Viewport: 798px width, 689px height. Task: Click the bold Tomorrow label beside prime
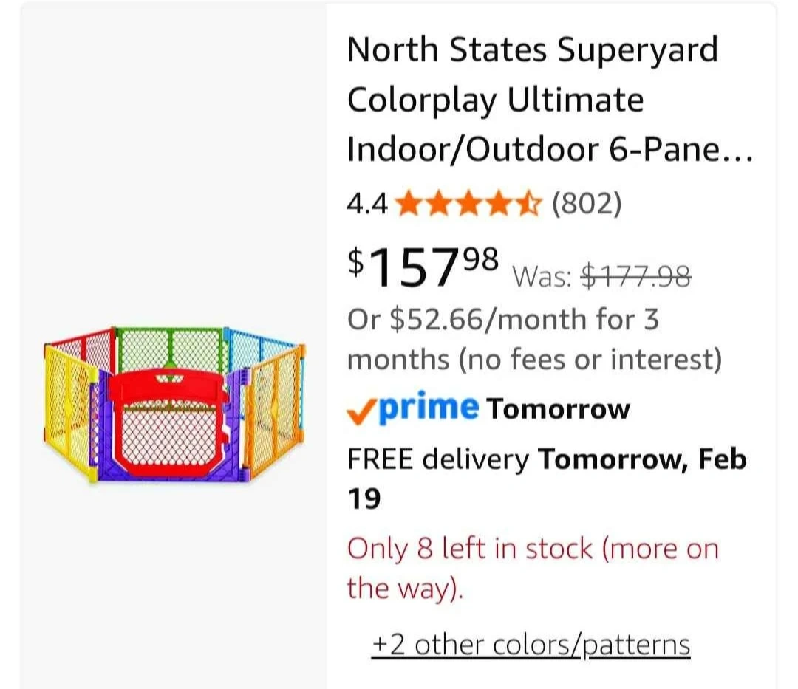559,408
